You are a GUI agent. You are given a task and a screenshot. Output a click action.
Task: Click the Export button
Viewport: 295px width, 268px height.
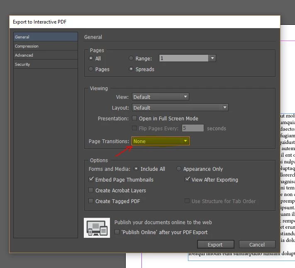tap(216, 244)
